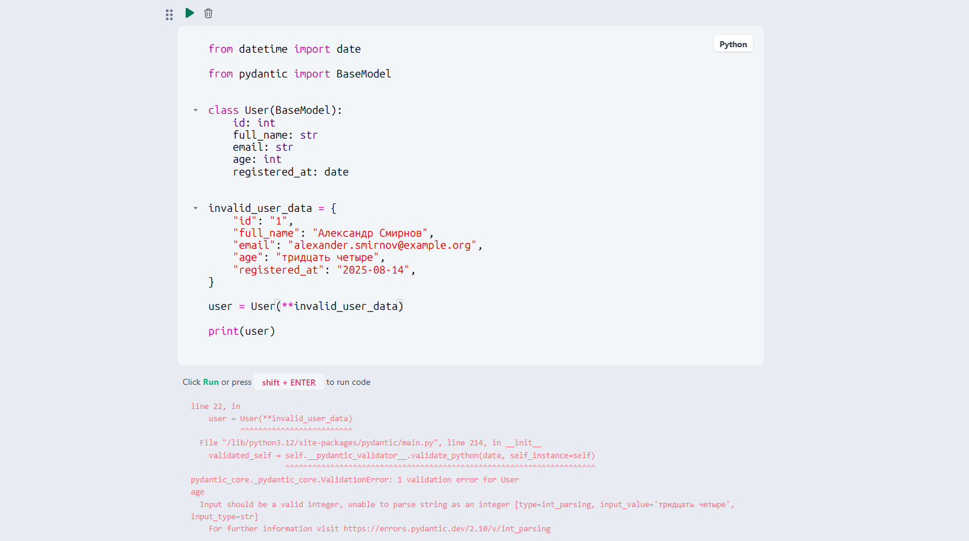Click the errors.pydantic.dev int_parsing URL
969x541 pixels.
447,529
